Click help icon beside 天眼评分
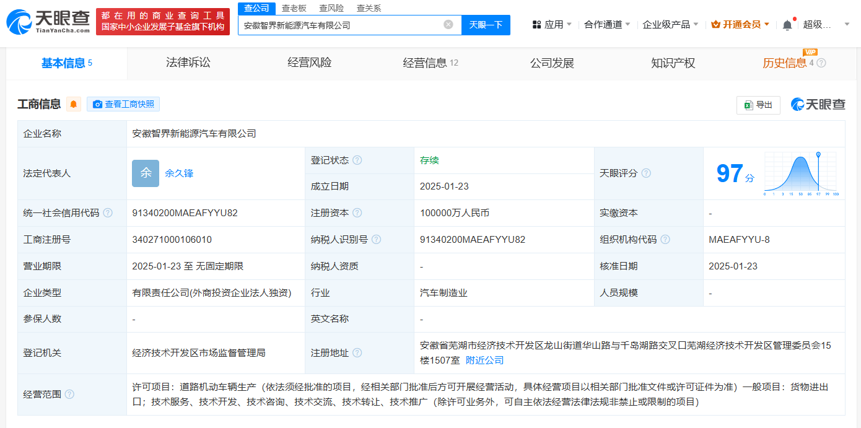Viewport: 861px width, 428px height. 646,173
